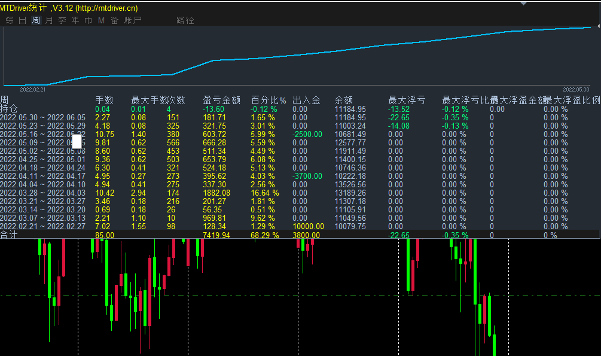The image size is (601, 356).
Task: Open the 币 currency tab
Action: (x=88, y=20)
